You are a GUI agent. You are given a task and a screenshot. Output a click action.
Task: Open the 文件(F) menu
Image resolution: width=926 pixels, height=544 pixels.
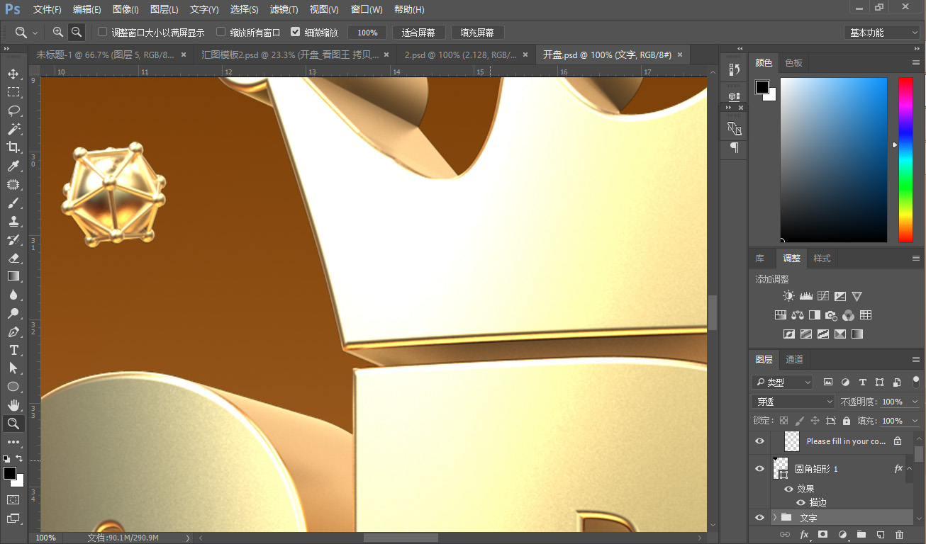(x=48, y=10)
